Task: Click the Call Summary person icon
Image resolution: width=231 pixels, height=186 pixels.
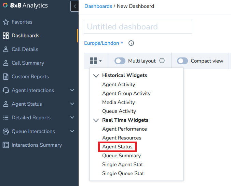Action: click(x=6, y=63)
